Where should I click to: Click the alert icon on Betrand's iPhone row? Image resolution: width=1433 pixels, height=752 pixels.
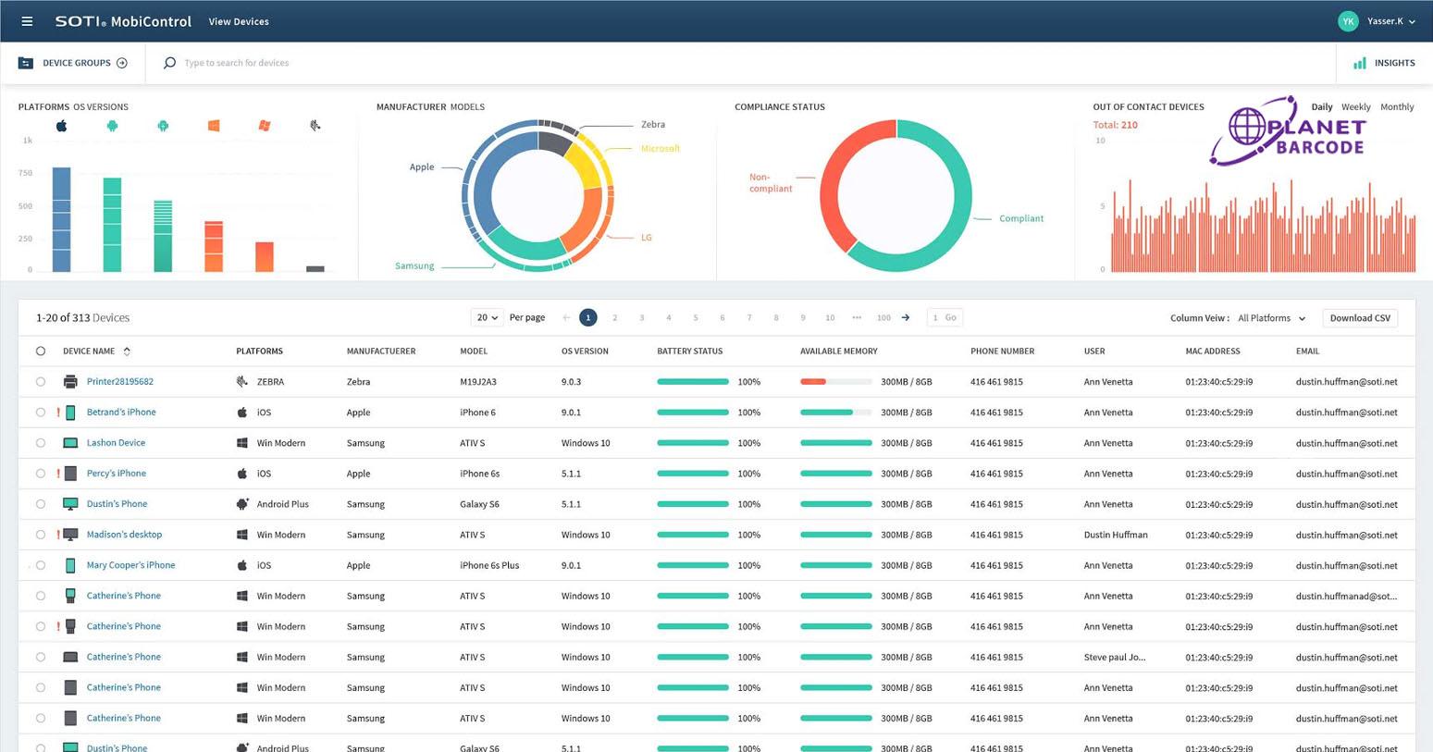[x=58, y=413]
